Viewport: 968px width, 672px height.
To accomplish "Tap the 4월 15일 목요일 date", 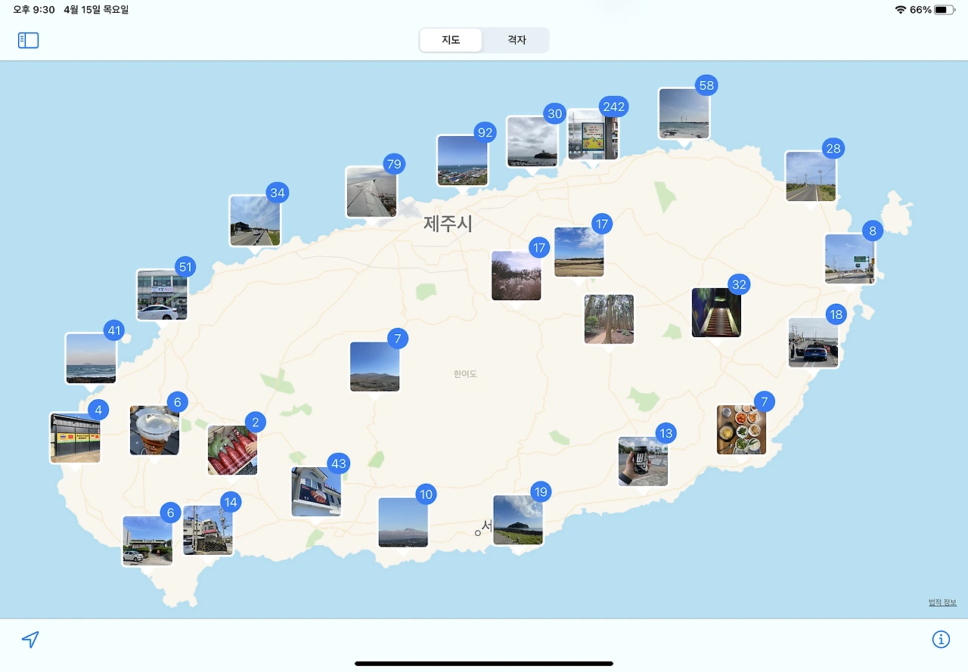I will tap(96, 10).
